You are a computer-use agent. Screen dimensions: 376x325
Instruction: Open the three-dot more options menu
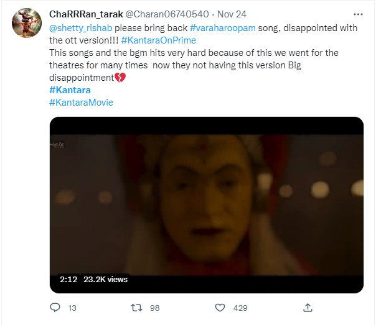[x=357, y=15]
